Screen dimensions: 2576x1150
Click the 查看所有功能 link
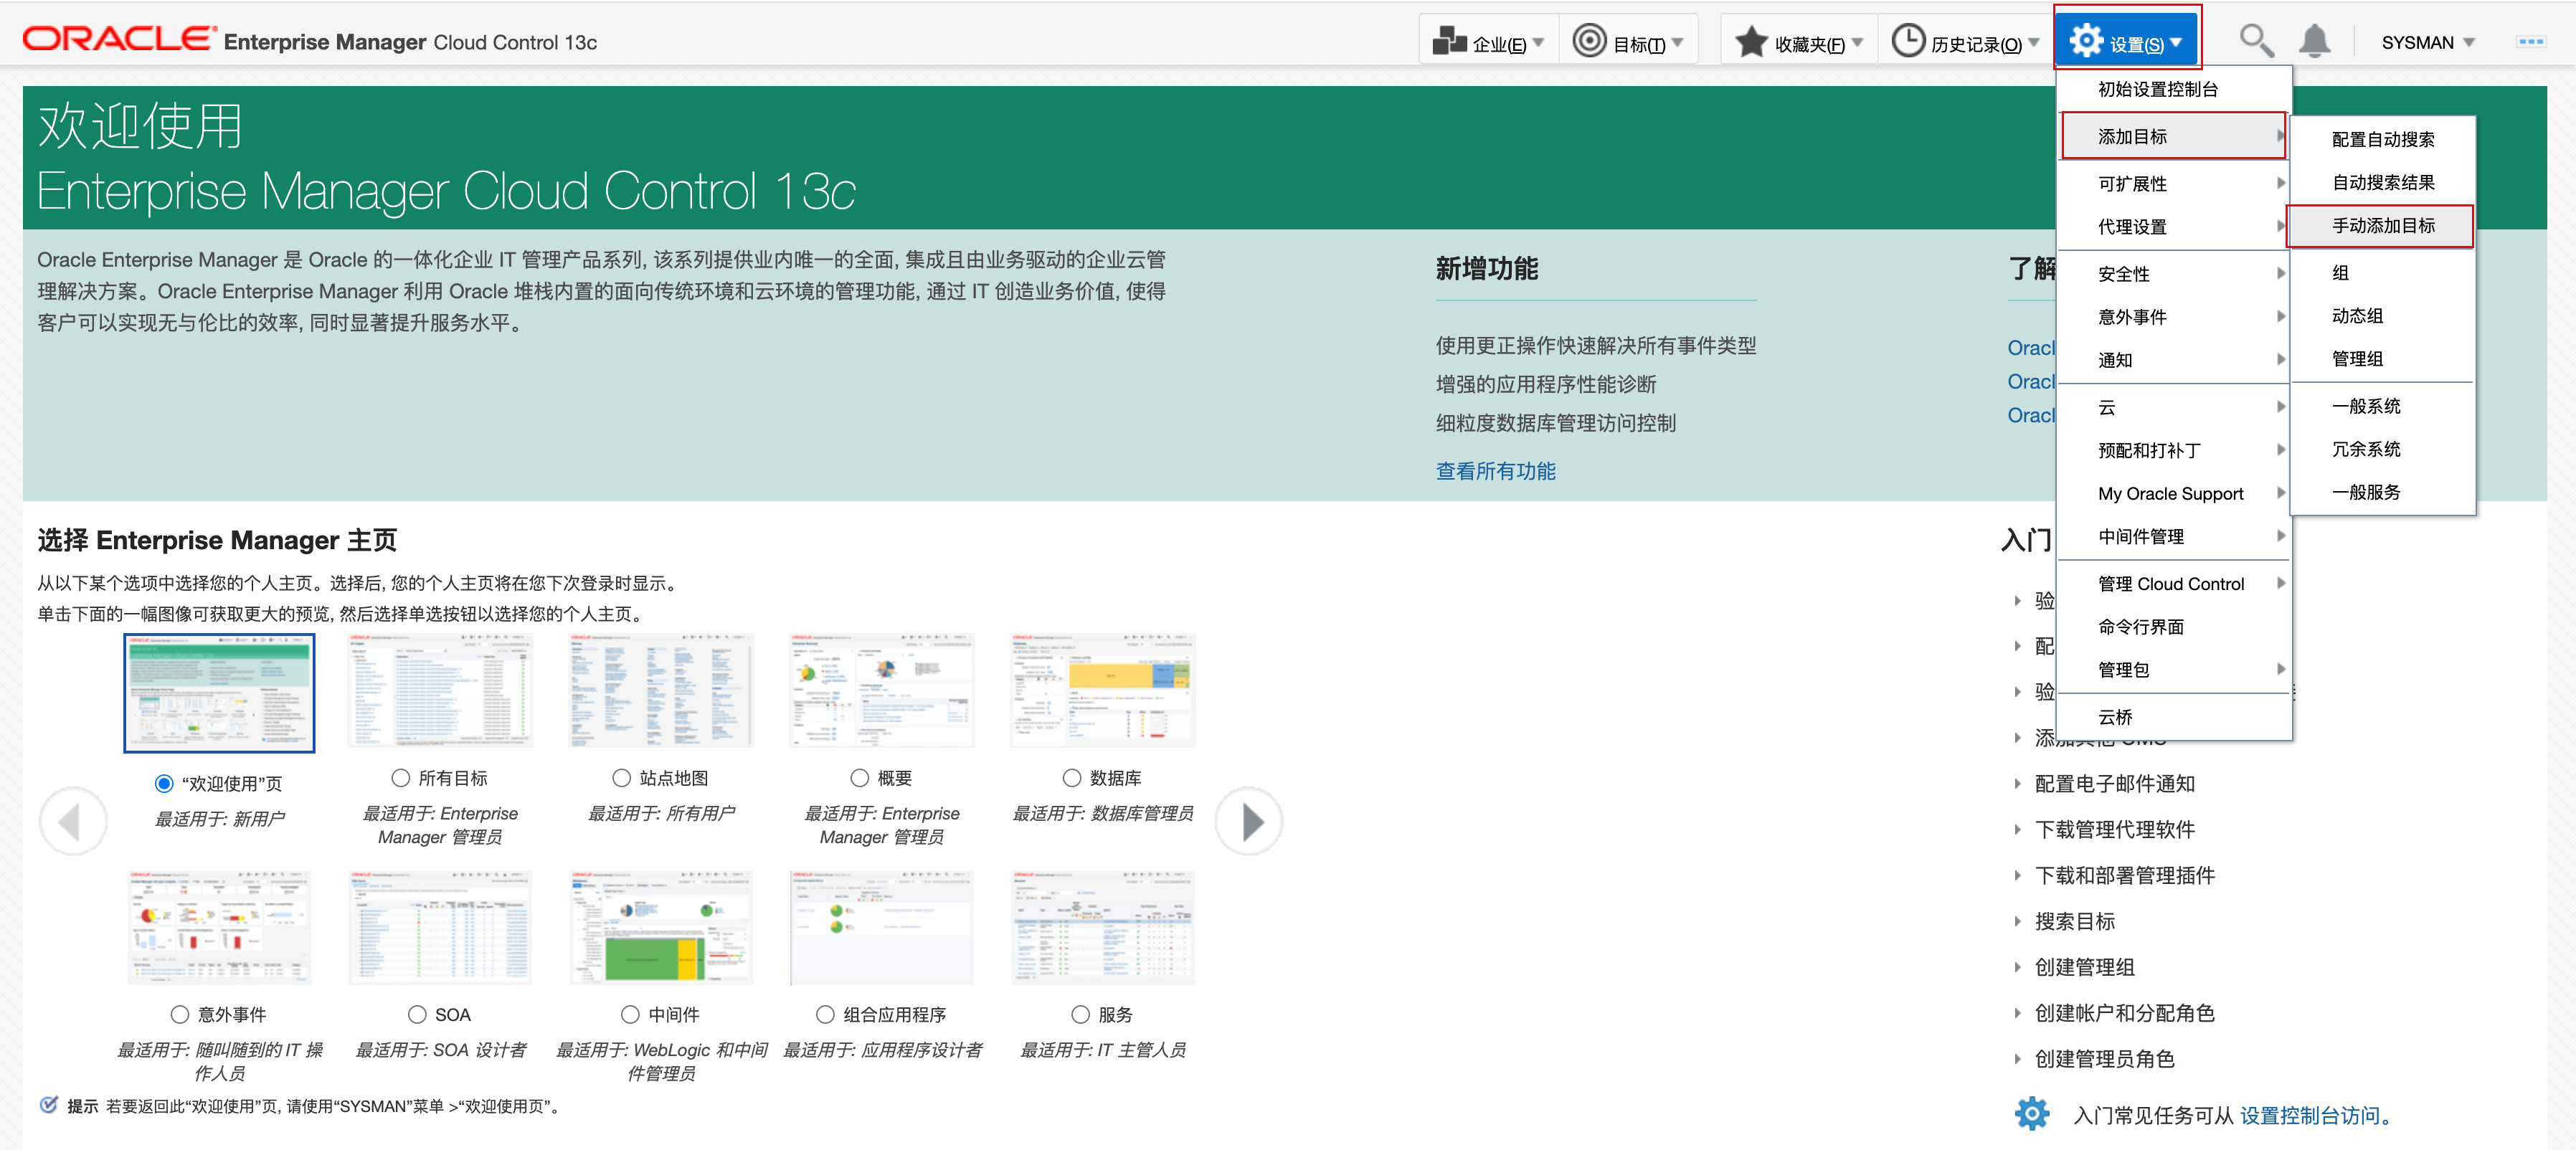(1495, 471)
